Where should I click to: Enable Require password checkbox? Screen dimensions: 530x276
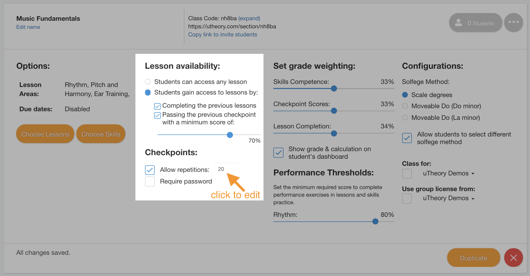(150, 181)
